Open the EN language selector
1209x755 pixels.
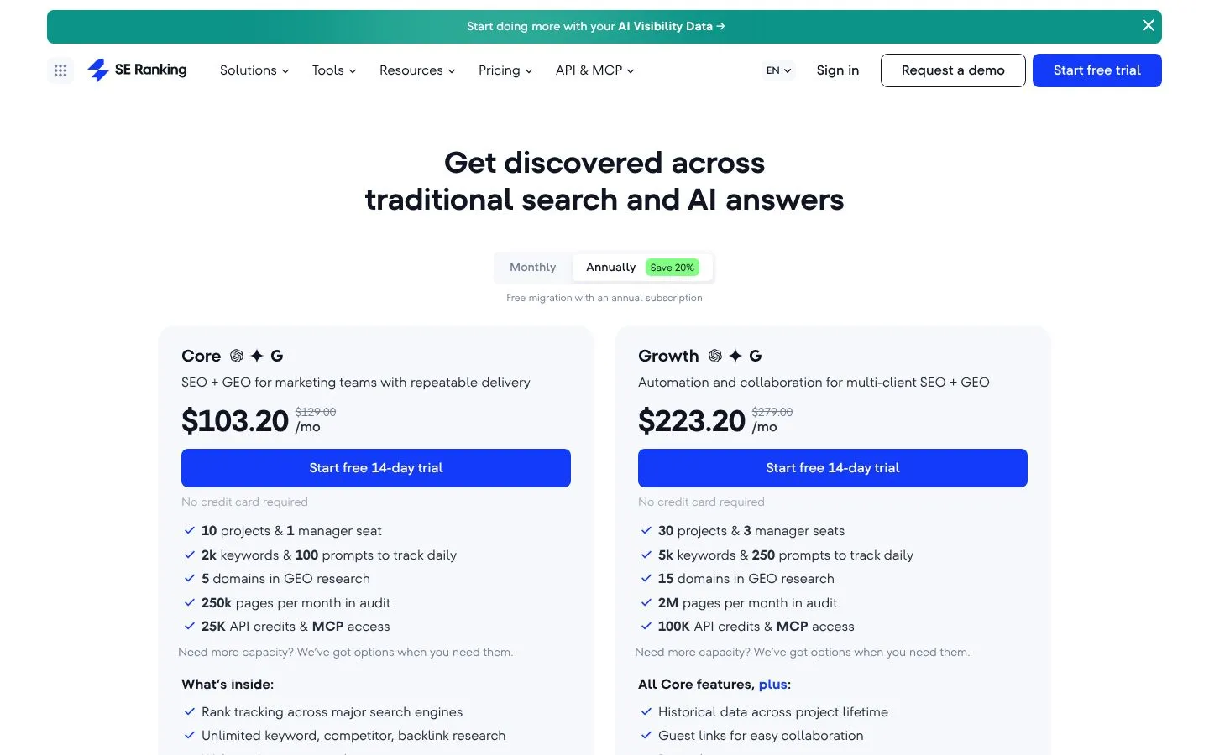click(778, 70)
